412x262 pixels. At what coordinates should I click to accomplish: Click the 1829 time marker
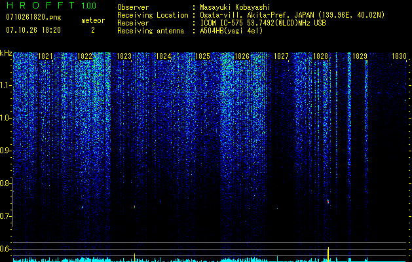tap(360, 56)
